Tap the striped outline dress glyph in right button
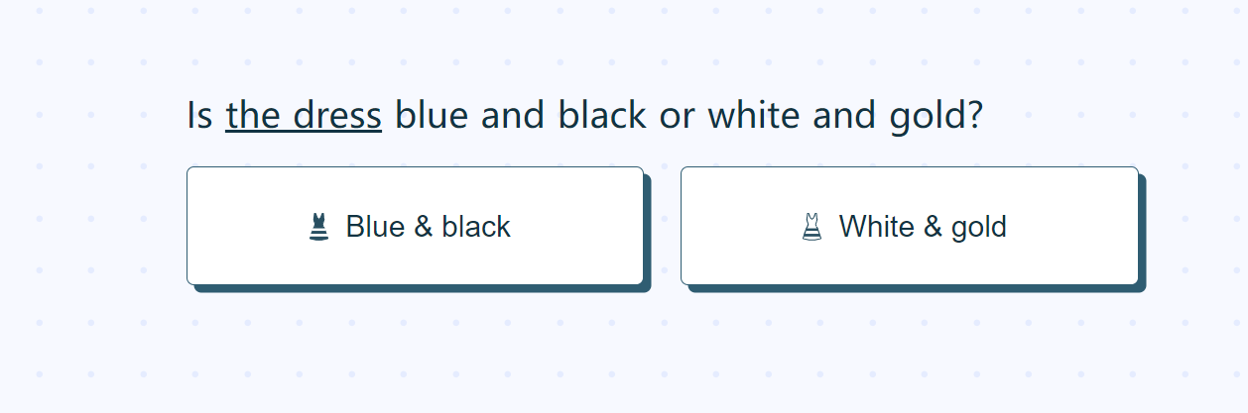1248x413 pixels. point(811,227)
